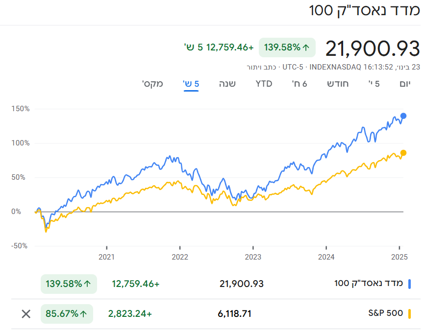Click the yellow endpoint dot on the chart
This screenshot has height=334, width=424.
[x=403, y=153]
